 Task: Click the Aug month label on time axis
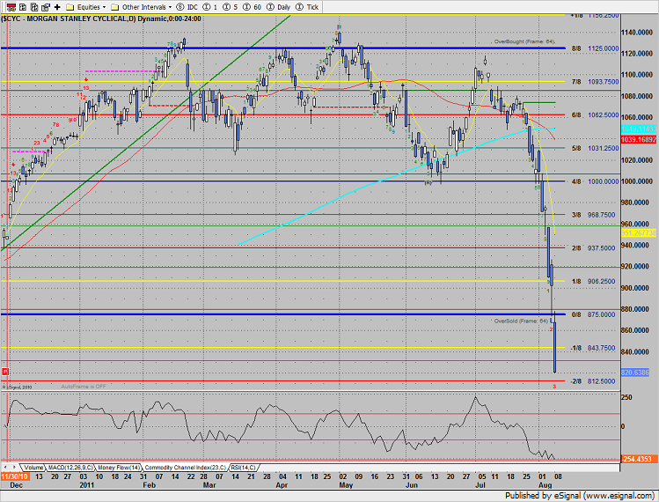[x=546, y=485]
